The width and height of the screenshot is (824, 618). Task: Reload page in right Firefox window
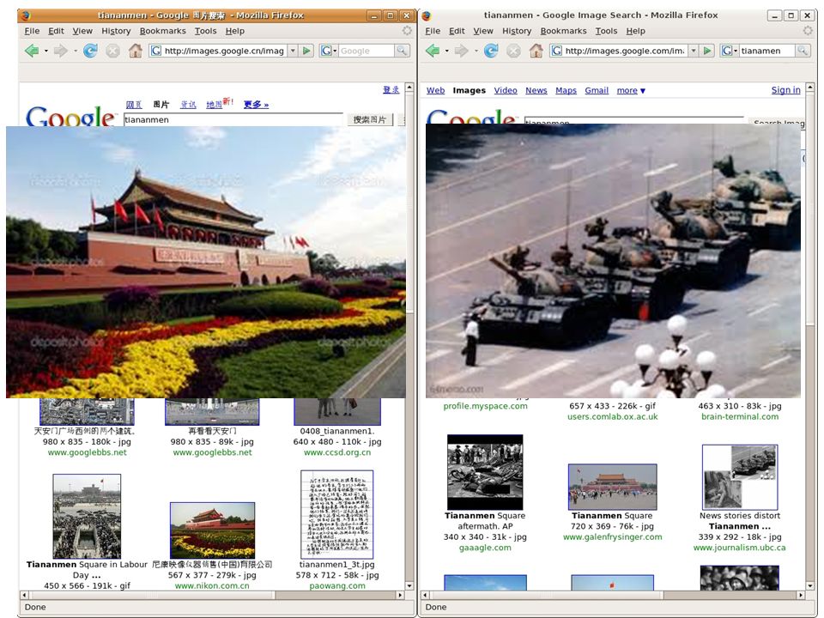pyautogui.click(x=491, y=51)
